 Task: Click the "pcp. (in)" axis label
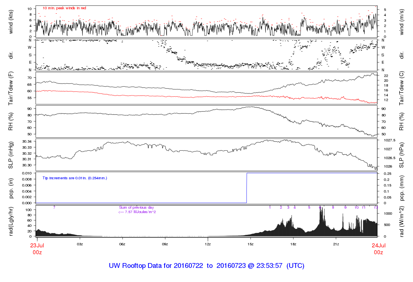pyautogui.click(x=11, y=189)
